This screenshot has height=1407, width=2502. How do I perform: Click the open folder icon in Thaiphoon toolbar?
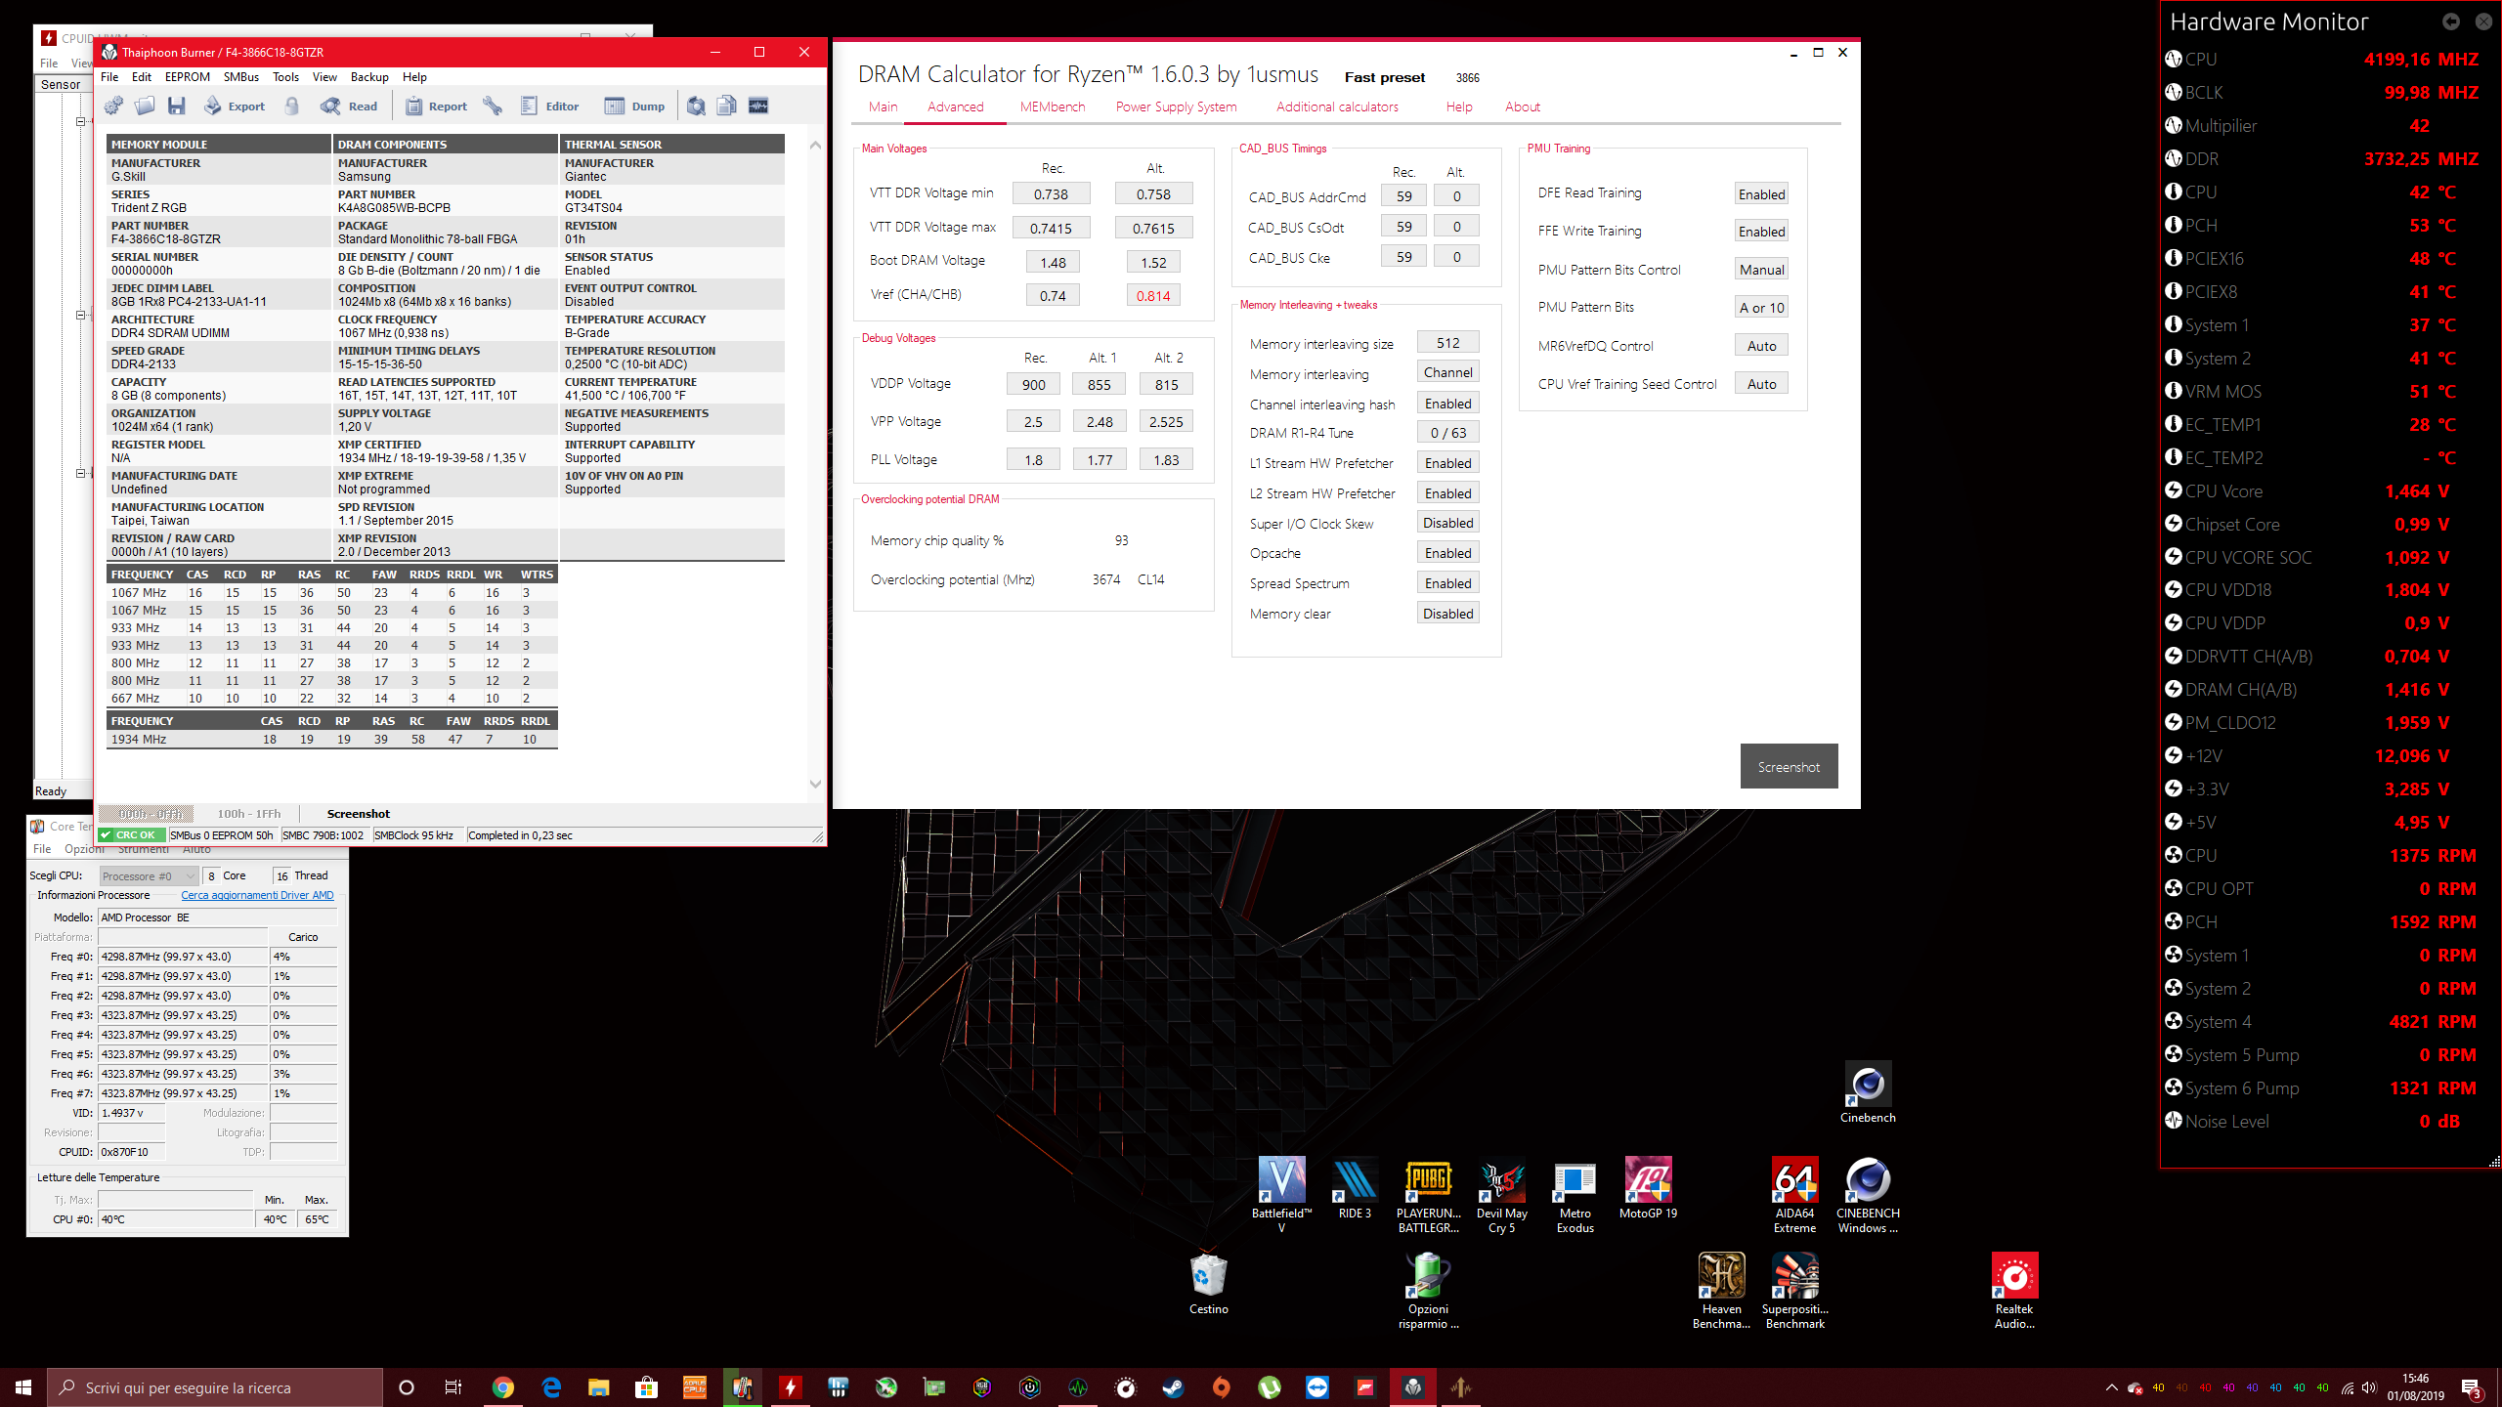point(145,106)
